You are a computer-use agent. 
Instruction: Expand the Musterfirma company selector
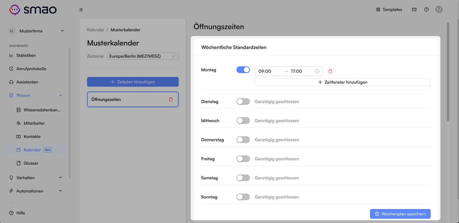pos(36,31)
